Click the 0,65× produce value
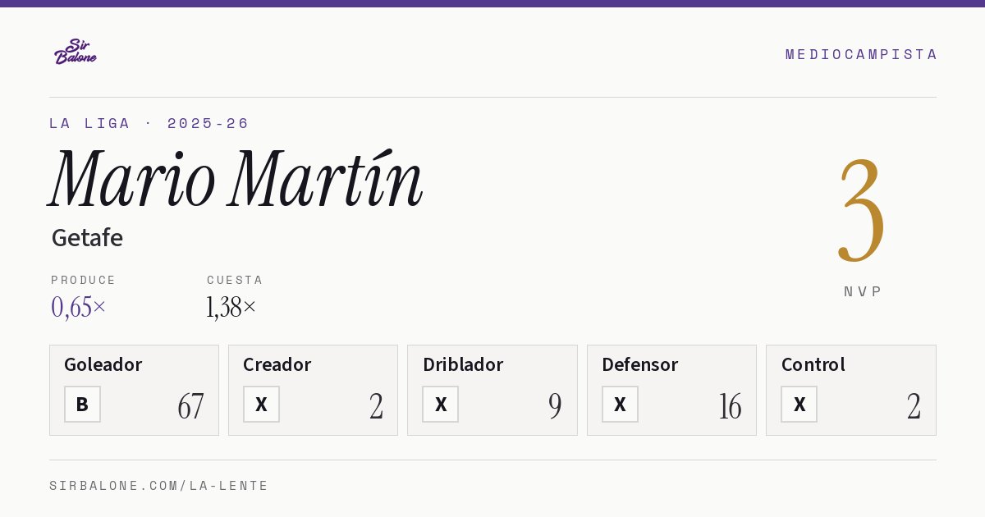The image size is (985, 517). click(79, 307)
